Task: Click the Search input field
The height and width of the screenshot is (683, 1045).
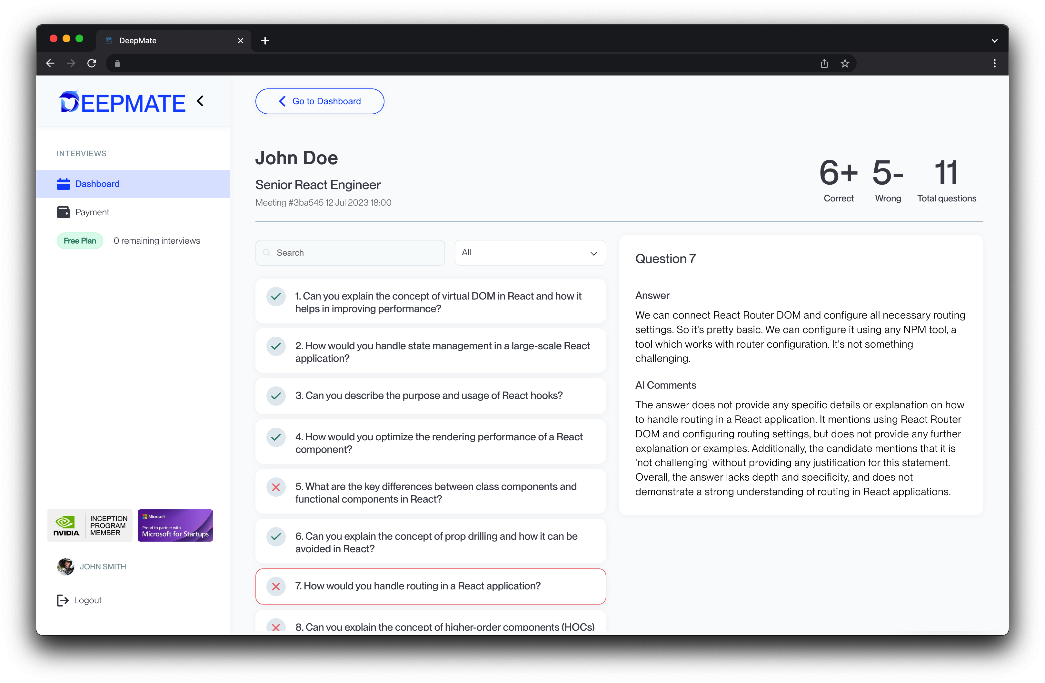Action: 350,252
